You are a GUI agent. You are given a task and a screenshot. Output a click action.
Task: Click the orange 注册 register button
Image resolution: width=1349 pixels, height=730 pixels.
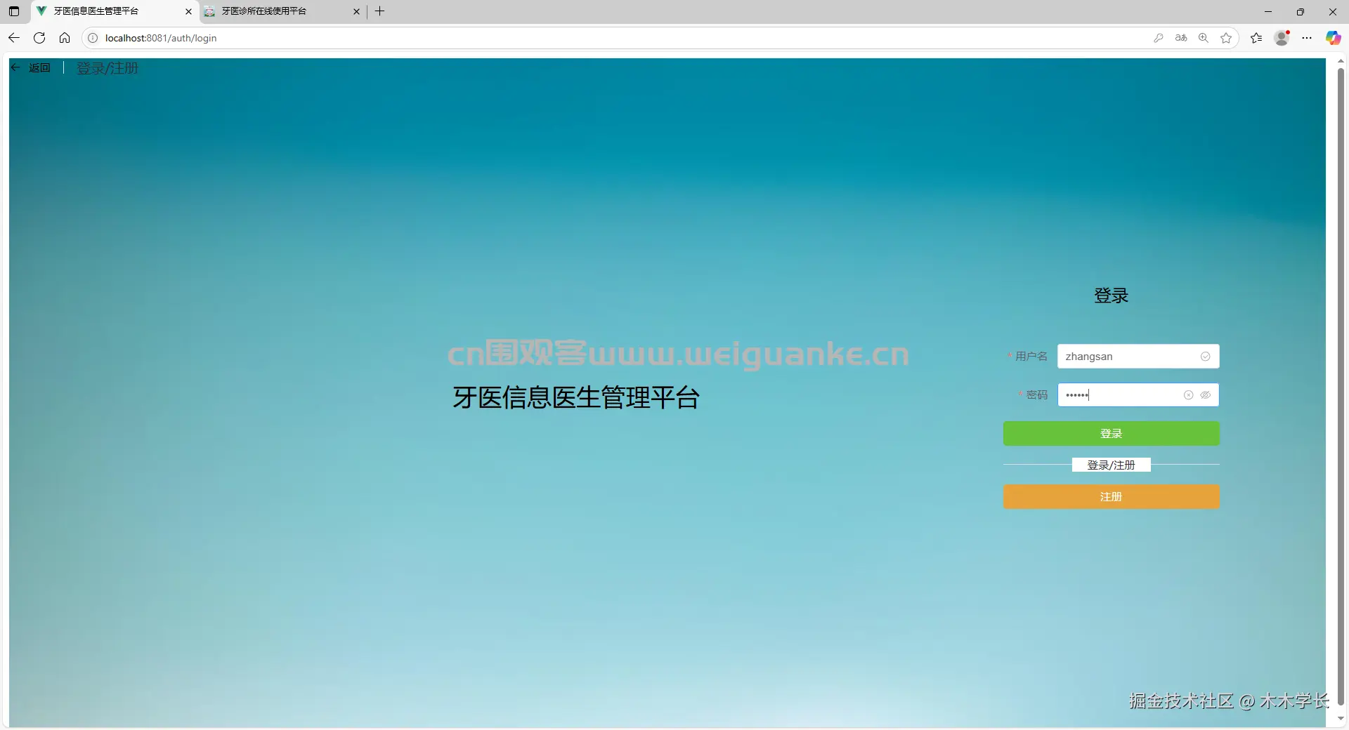click(1110, 496)
